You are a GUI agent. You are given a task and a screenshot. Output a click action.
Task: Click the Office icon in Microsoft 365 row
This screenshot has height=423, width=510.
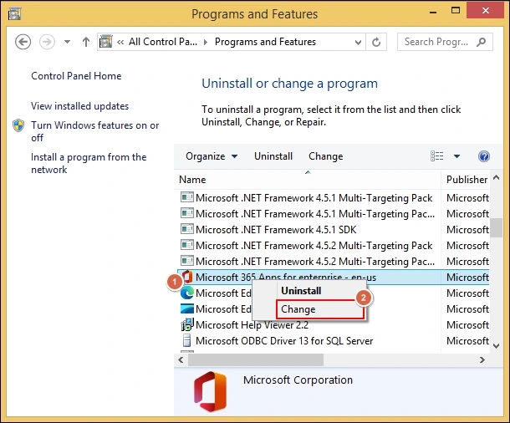click(x=187, y=277)
